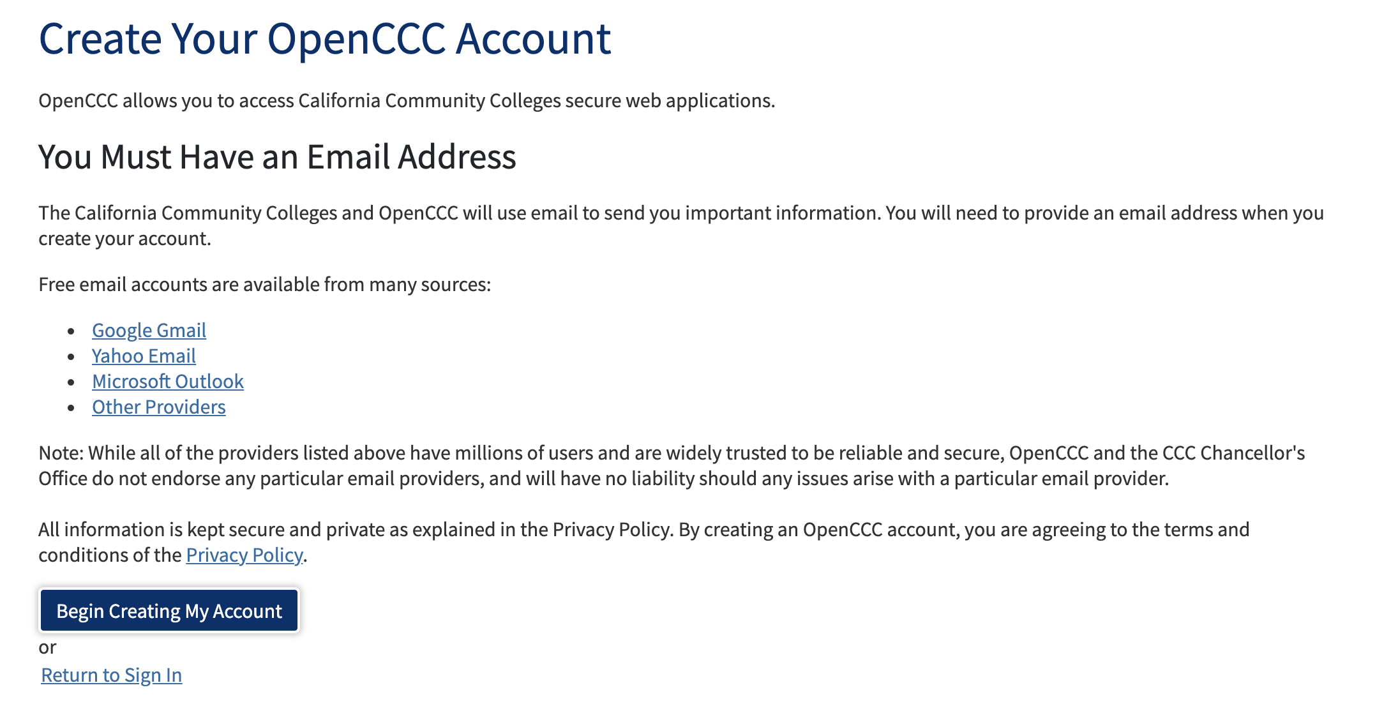Click the word Note starting the disclaimer
1398x706 pixels.
[x=60, y=453]
